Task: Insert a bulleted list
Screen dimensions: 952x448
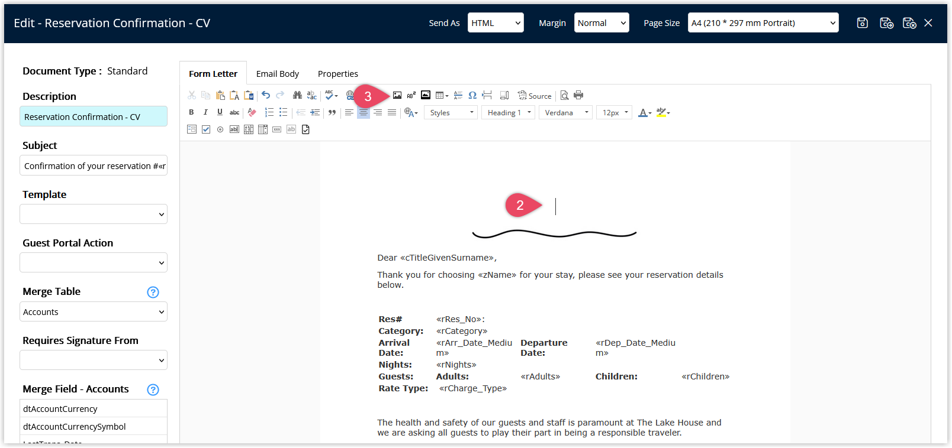Action: click(283, 112)
